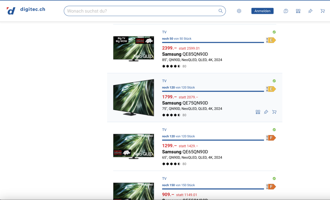Pin Samsung QE75QN90D to watchlist
This screenshot has height=200, width=330.
pos(266,112)
